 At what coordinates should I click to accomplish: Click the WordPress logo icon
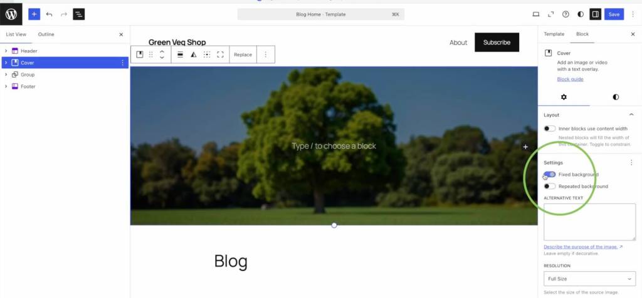(11, 14)
